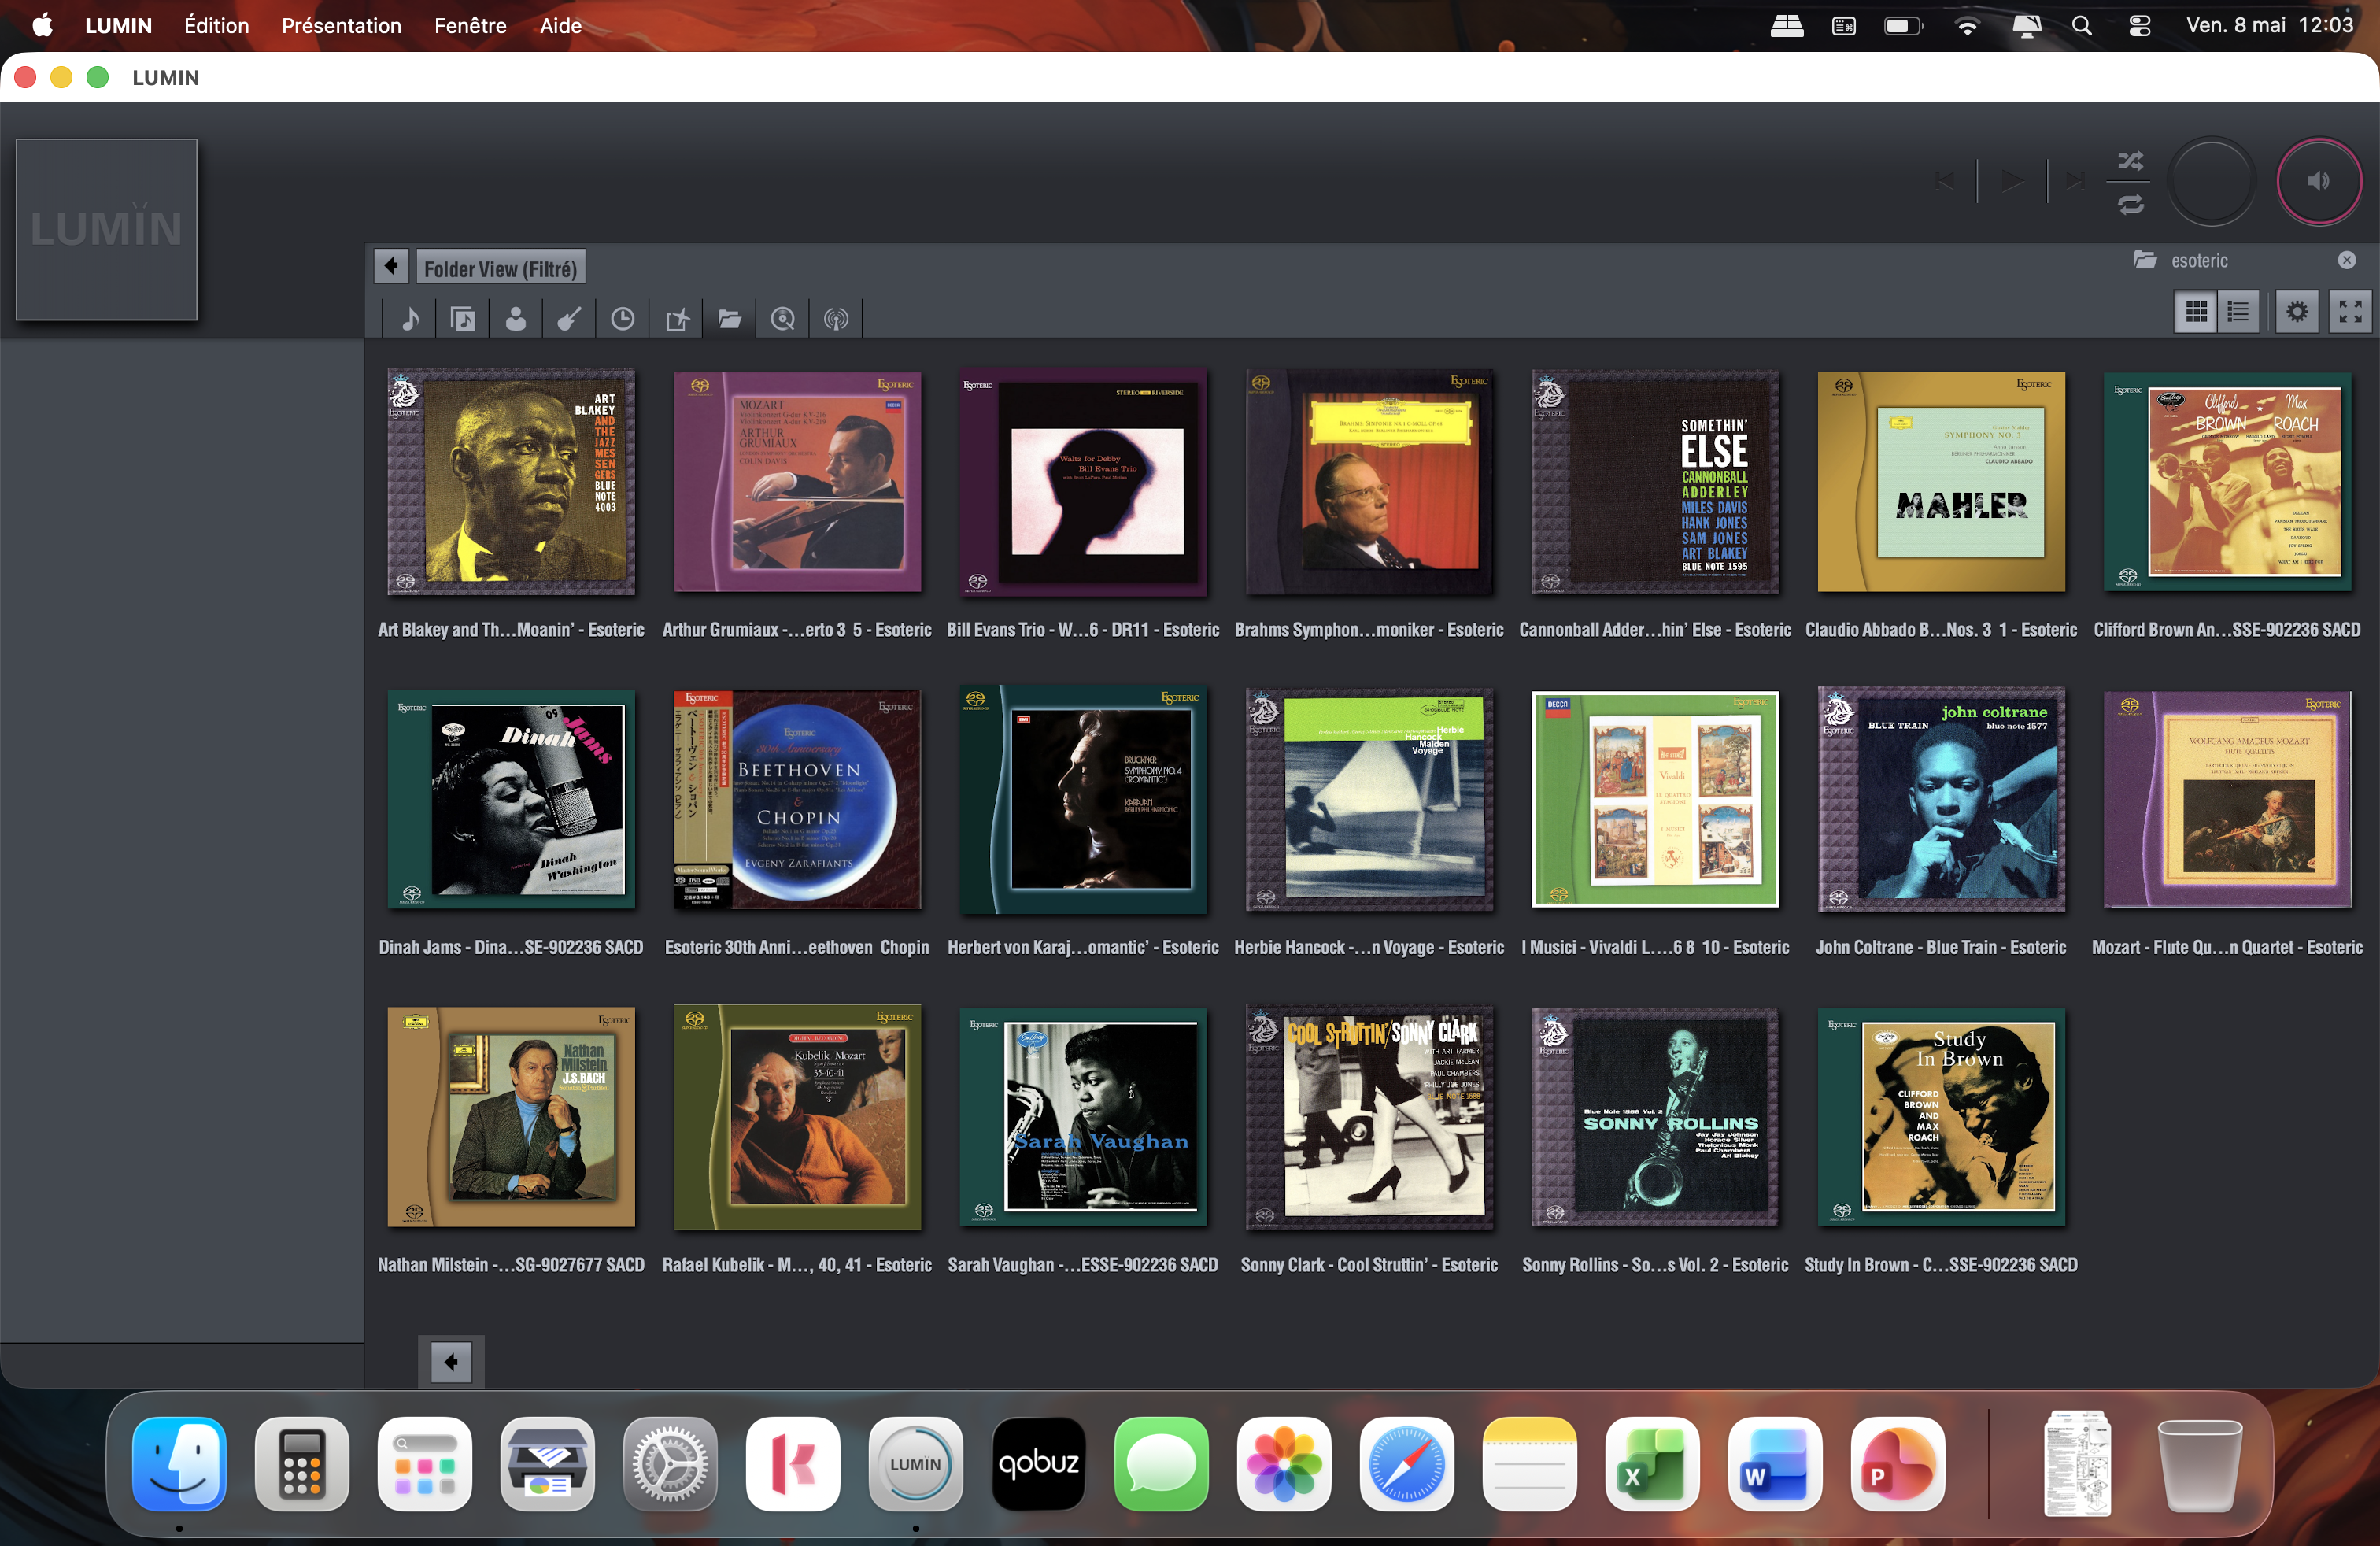The height and width of the screenshot is (1546, 2380).
Task: Switch to list view layout
Action: coord(2238,312)
